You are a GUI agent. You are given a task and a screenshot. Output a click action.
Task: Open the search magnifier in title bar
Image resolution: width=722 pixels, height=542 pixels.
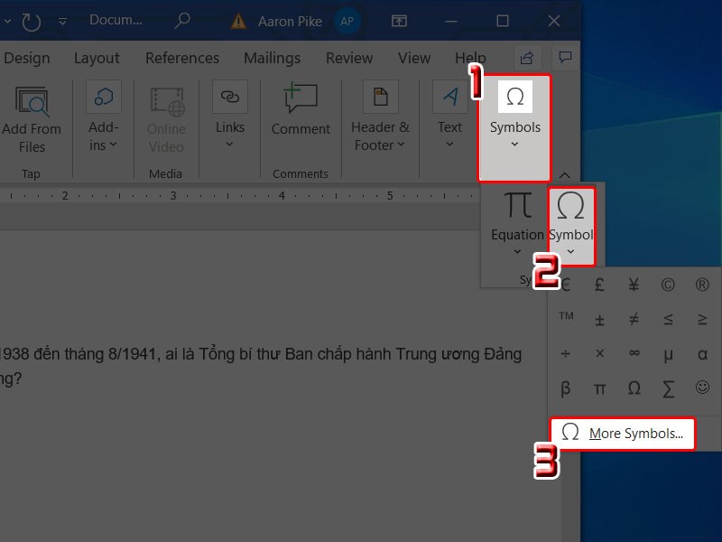[x=182, y=20]
